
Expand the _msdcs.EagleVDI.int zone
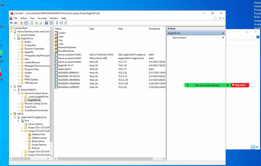click(x=22, y=97)
